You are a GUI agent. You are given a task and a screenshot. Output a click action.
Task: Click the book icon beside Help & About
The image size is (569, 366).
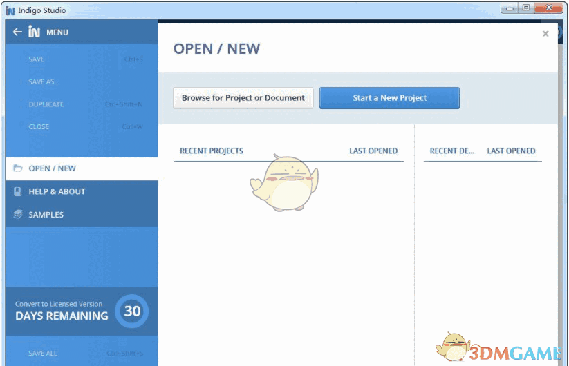(17, 192)
